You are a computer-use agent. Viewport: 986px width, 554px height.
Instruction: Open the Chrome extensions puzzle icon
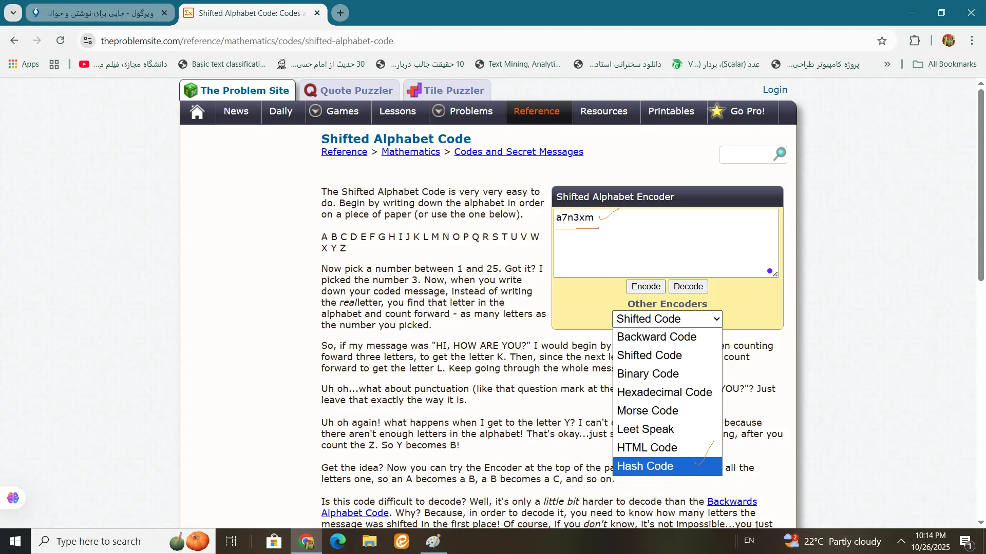(x=915, y=41)
